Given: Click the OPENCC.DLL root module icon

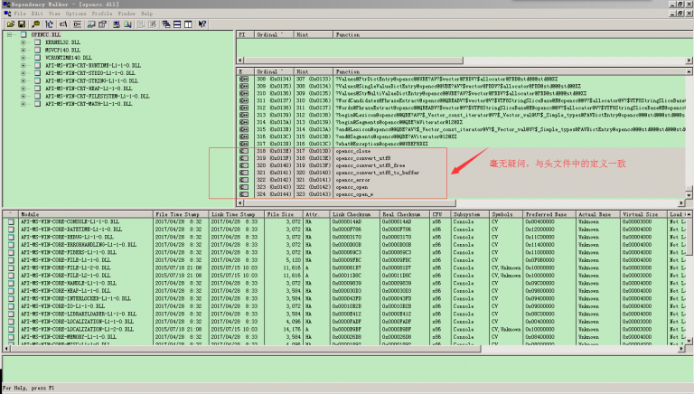Looking at the screenshot, I should coord(23,34).
